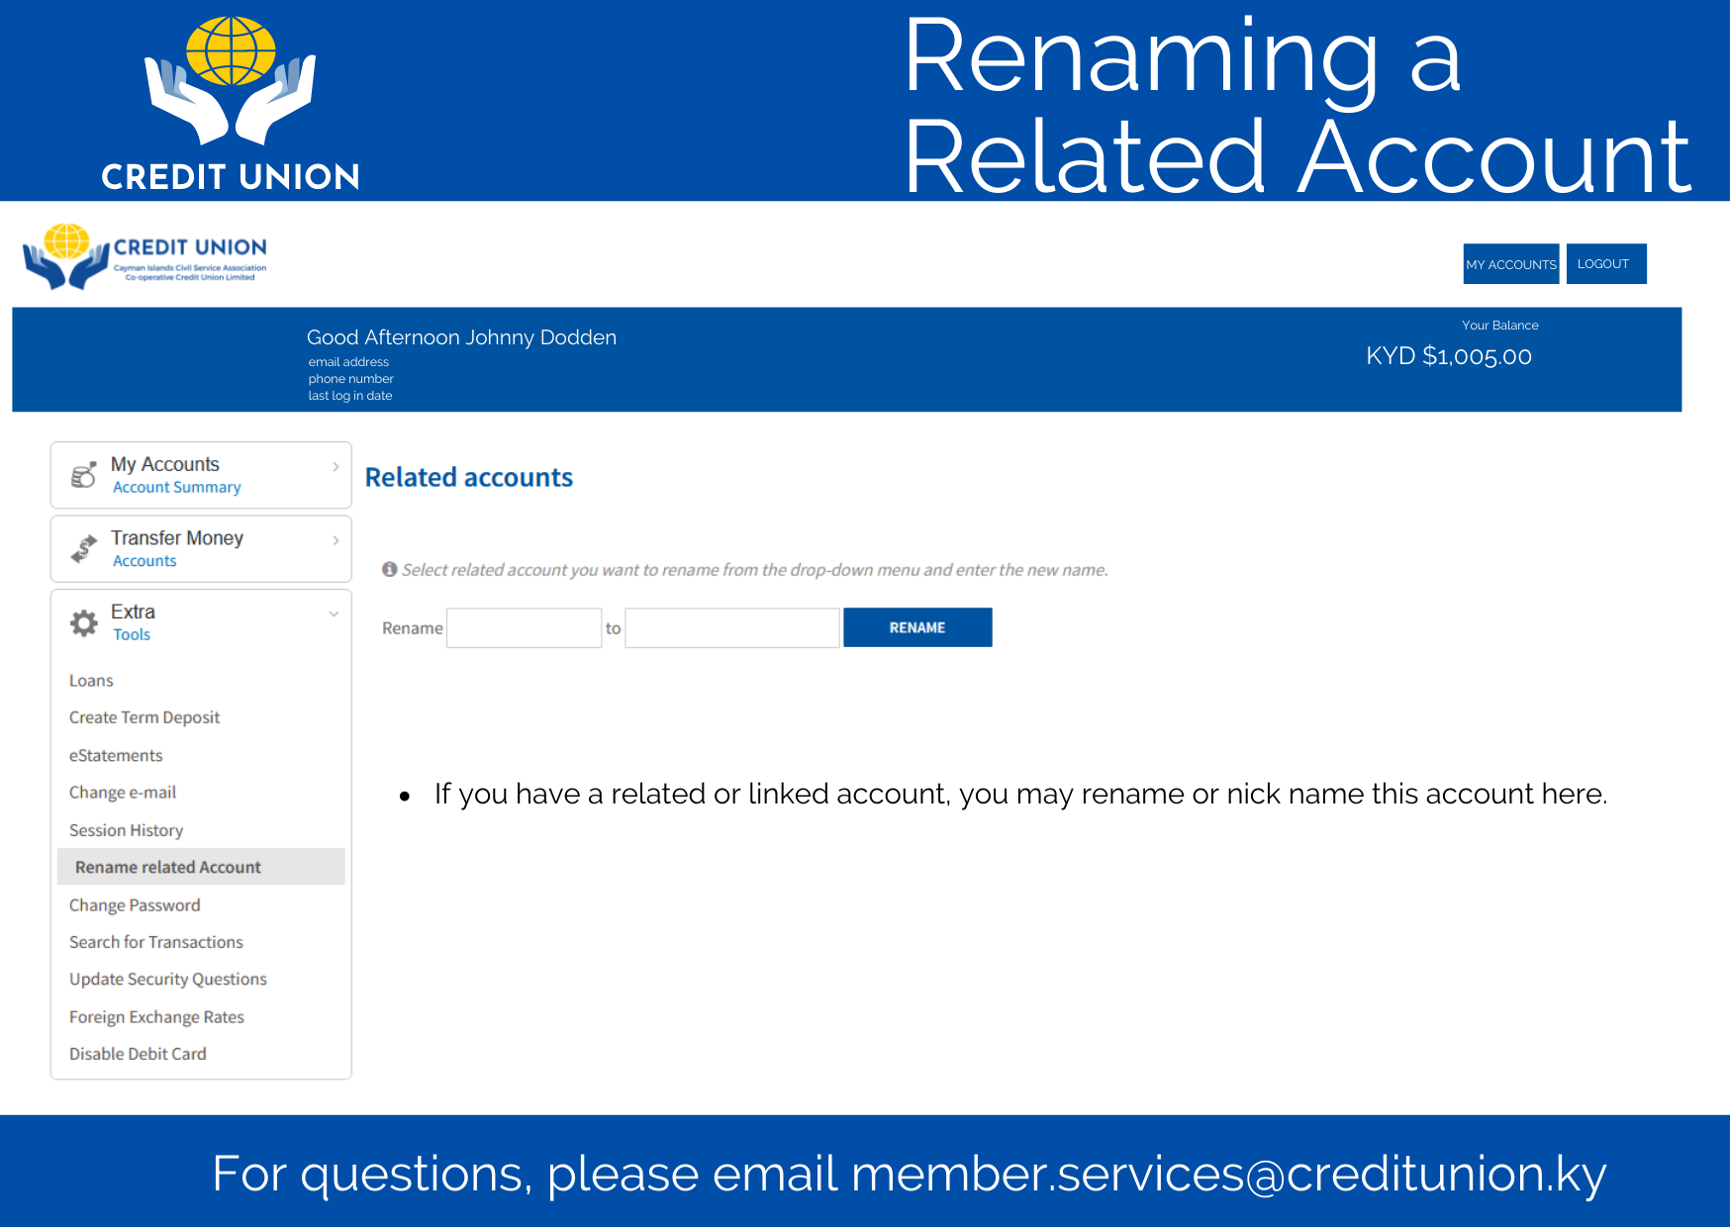Click the new account name field
The width and height of the screenshot is (1730, 1227).
732,627
